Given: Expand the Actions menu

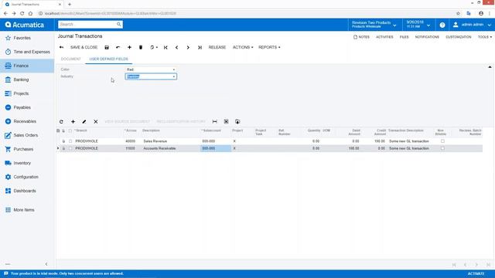Looking at the screenshot, I should click(x=243, y=47).
